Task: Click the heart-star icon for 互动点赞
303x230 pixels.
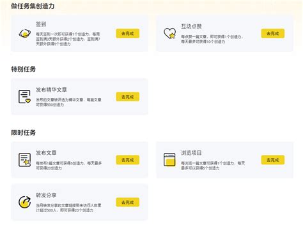Action: click(x=170, y=33)
